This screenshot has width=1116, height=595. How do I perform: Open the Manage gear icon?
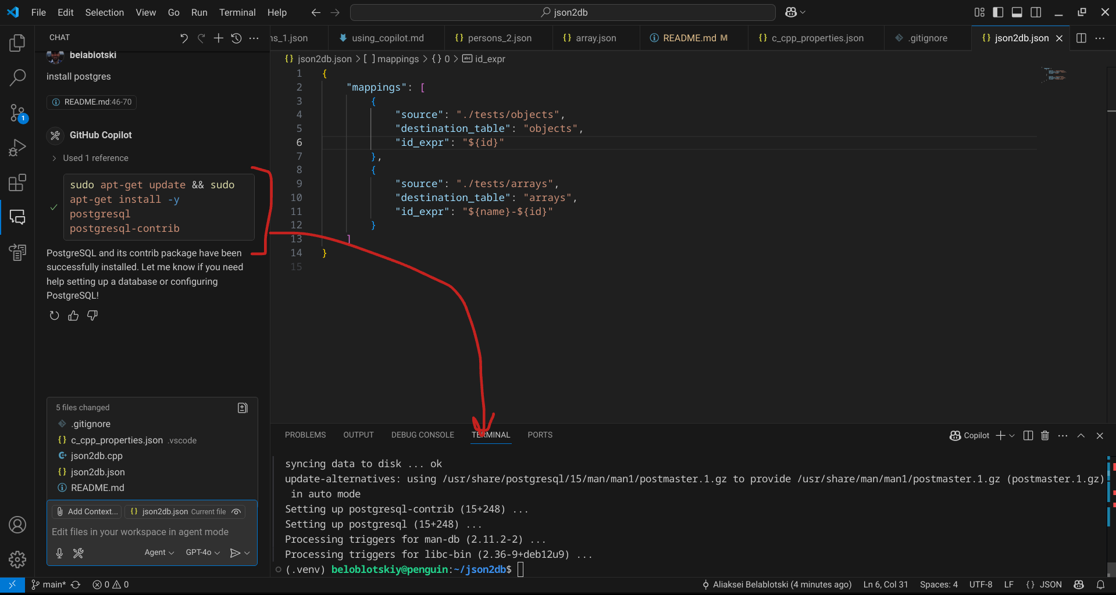point(17,559)
